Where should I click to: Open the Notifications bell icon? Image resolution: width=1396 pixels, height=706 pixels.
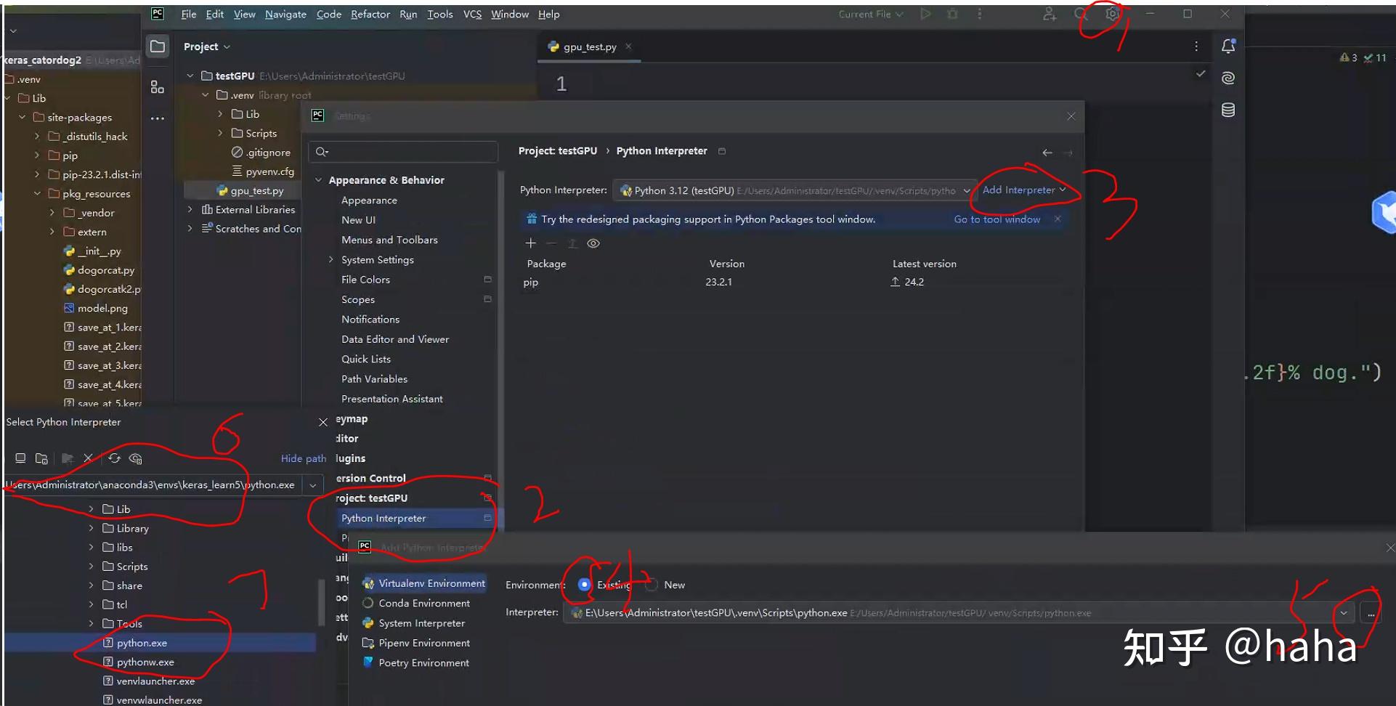[1228, 46]
